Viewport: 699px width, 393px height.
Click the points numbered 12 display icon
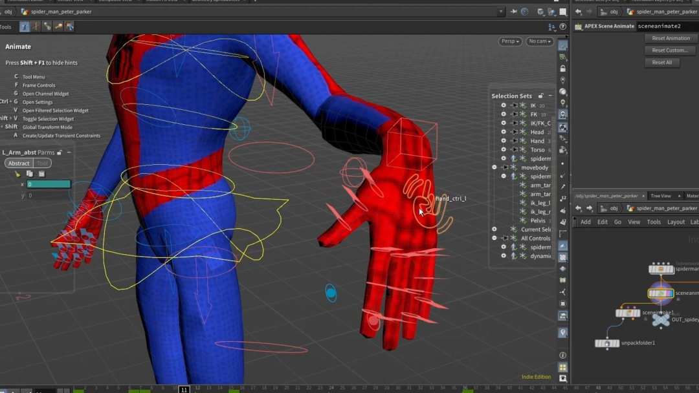tap(563, 198)
